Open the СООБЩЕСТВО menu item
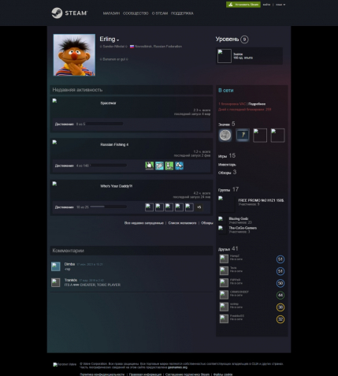The image size is (338, 376). click(x=136, y=13)
